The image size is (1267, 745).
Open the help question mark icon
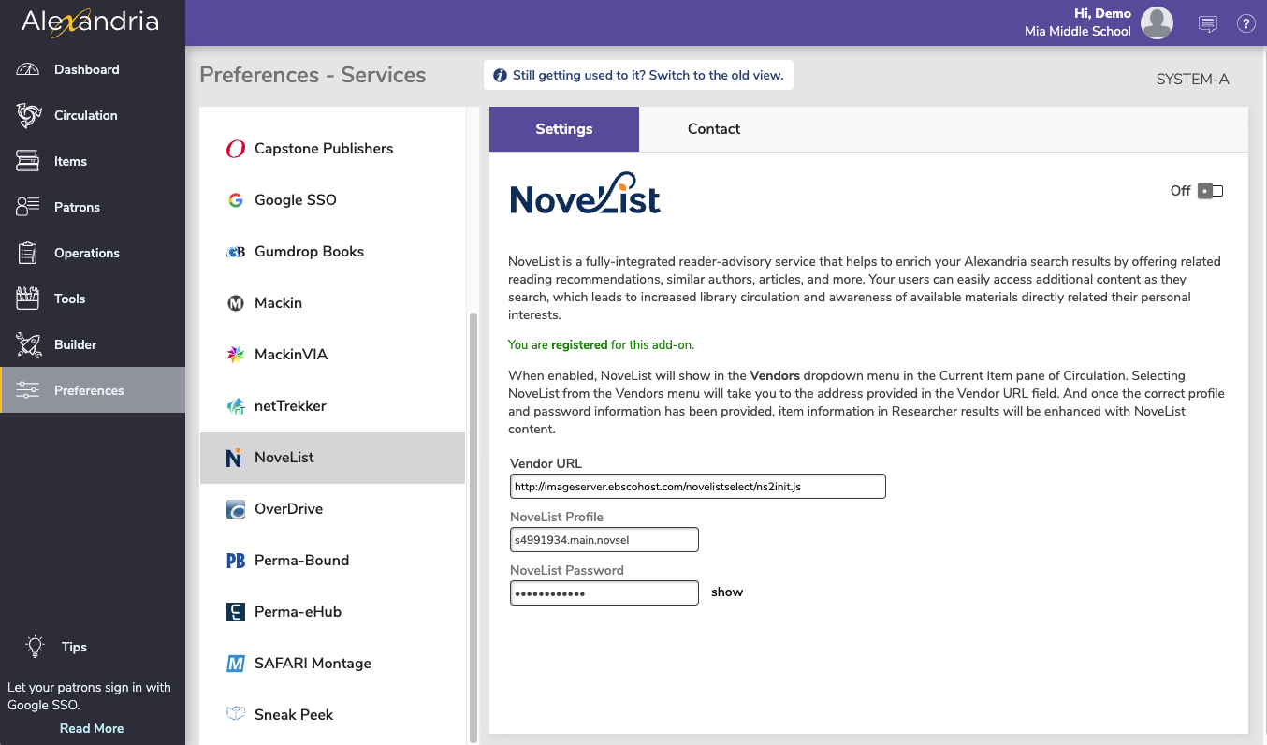pyautogui.click(x=1246, y=23)
